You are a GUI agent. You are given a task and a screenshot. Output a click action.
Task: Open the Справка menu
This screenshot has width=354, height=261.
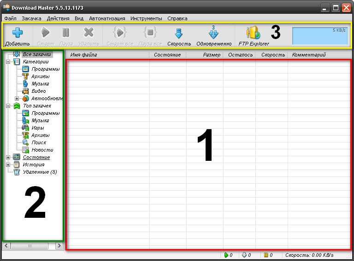point(177,18)
